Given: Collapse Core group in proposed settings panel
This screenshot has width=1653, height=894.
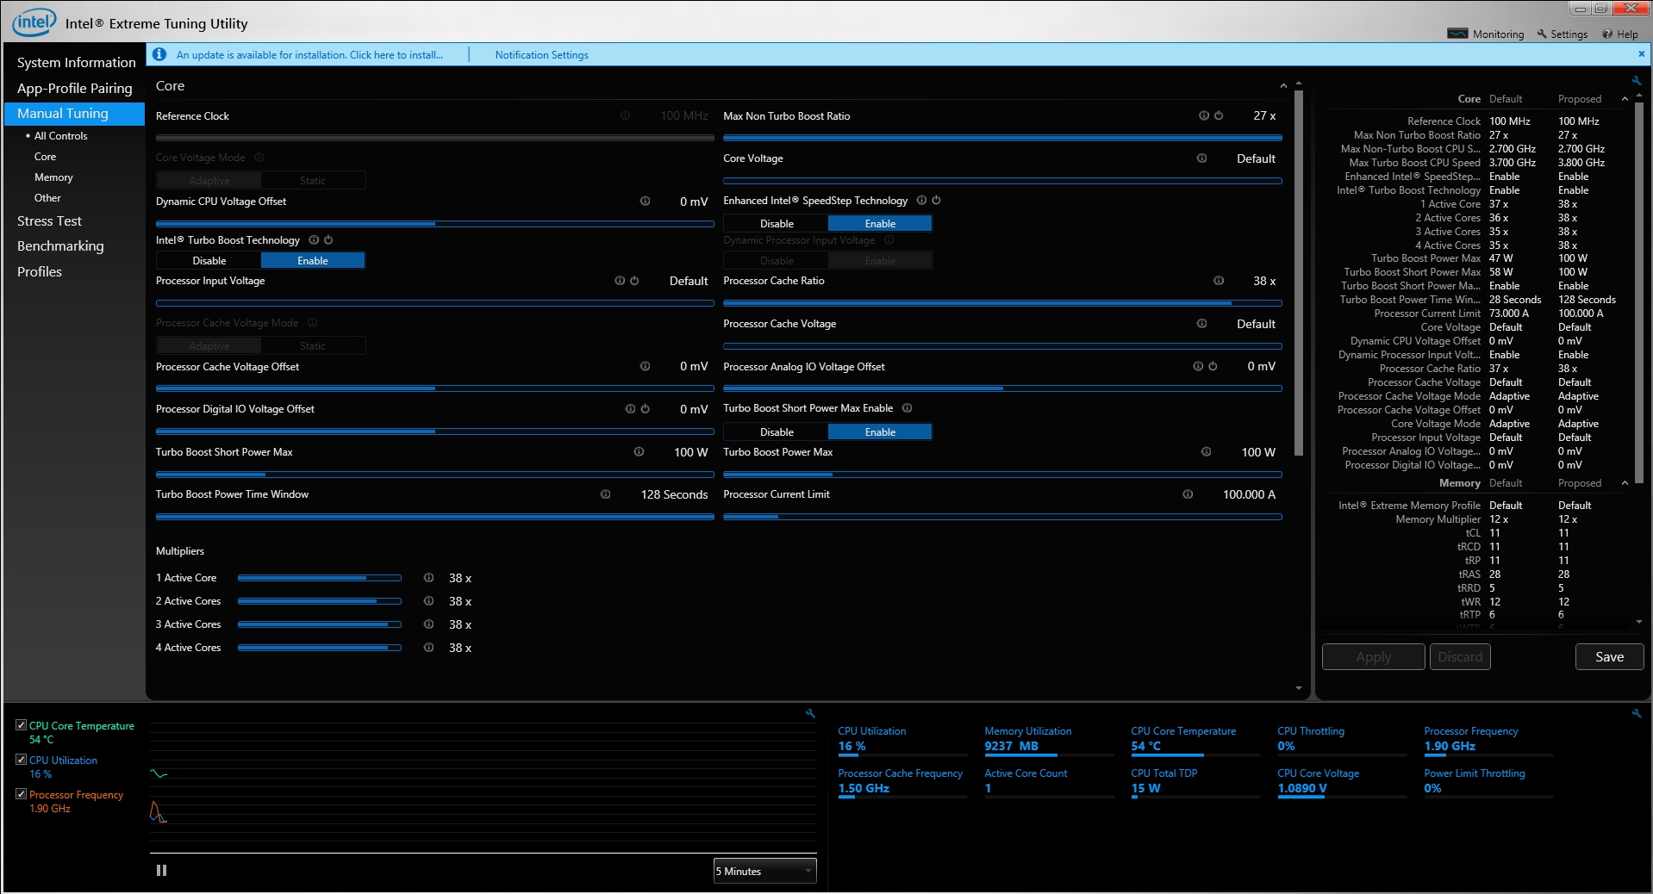Looking at the screenshot, I should click(1625, 99).
